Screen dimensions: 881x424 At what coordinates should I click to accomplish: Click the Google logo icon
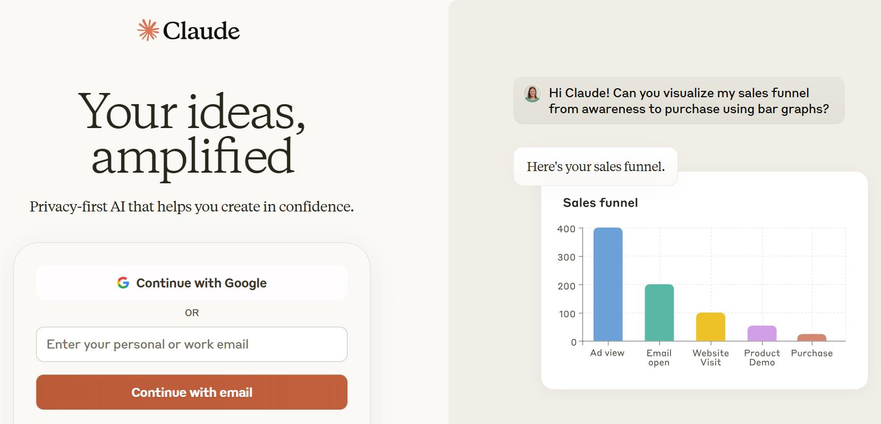click(123, 283)
